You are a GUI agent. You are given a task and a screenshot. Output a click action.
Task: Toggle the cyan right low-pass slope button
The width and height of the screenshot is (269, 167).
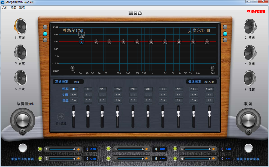225,34
